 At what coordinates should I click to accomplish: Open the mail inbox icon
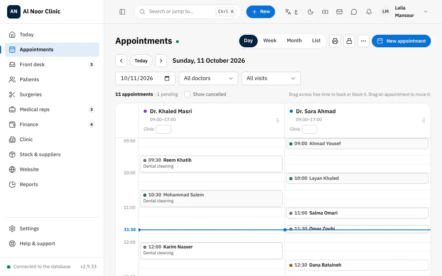(339, 12)
